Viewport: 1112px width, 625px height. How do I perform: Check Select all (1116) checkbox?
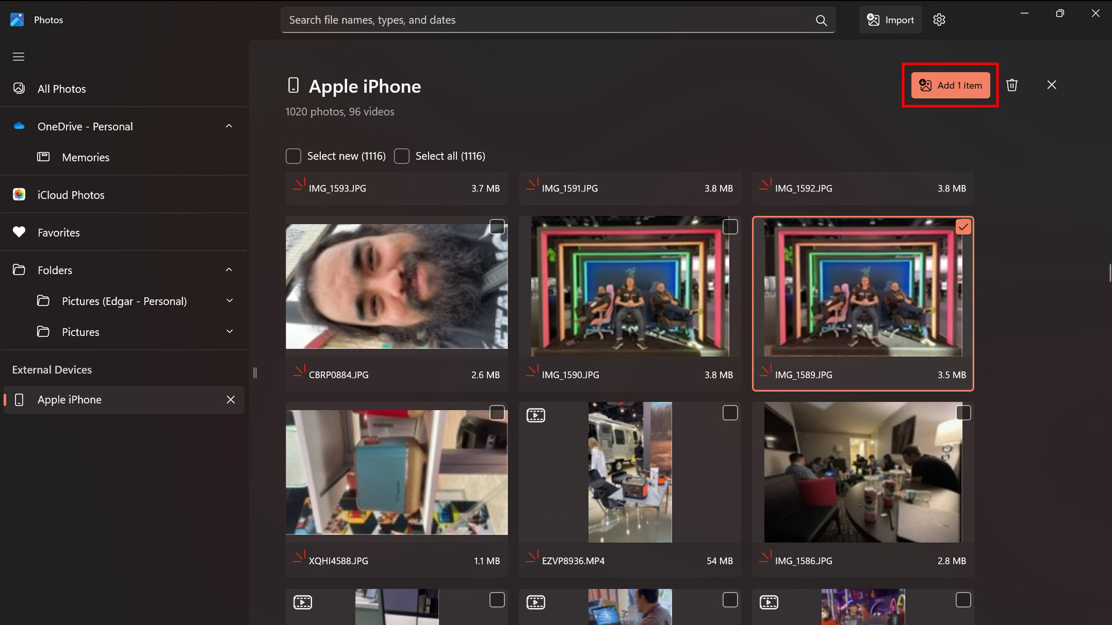click(x=402, y=156)
